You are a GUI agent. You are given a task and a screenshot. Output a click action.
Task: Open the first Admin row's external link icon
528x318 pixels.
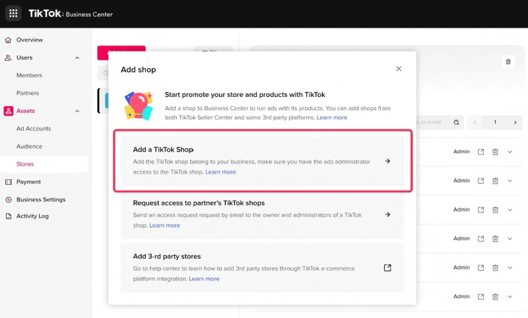pos(481,152)
